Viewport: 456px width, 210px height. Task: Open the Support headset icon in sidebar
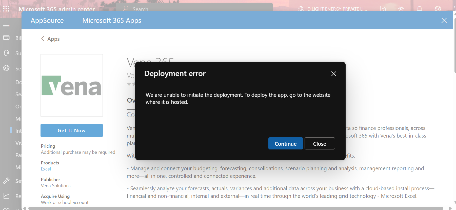point(6,53)
